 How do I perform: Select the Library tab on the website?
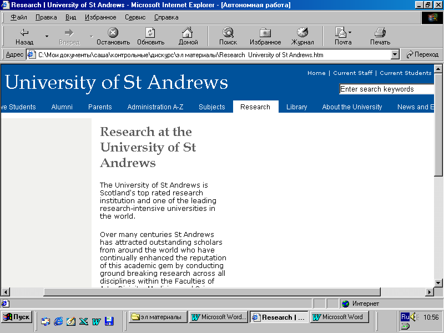pos(296,107)
